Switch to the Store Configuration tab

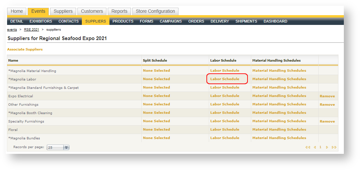(x=155, y=11)
